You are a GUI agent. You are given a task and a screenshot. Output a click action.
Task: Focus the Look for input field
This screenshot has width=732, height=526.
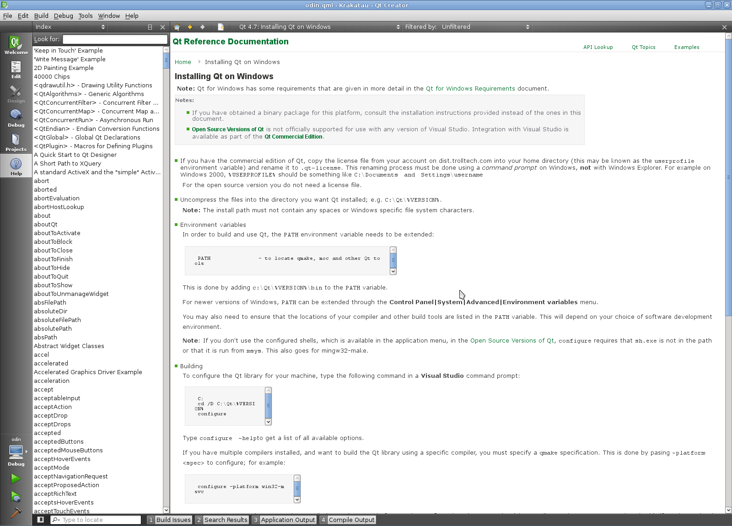(115, 39)
